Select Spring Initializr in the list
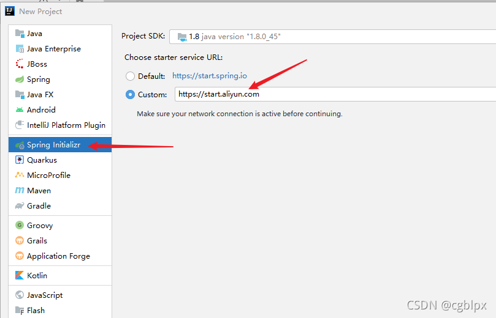Viewport: 496px width, 318px height. tap(60, 145)
